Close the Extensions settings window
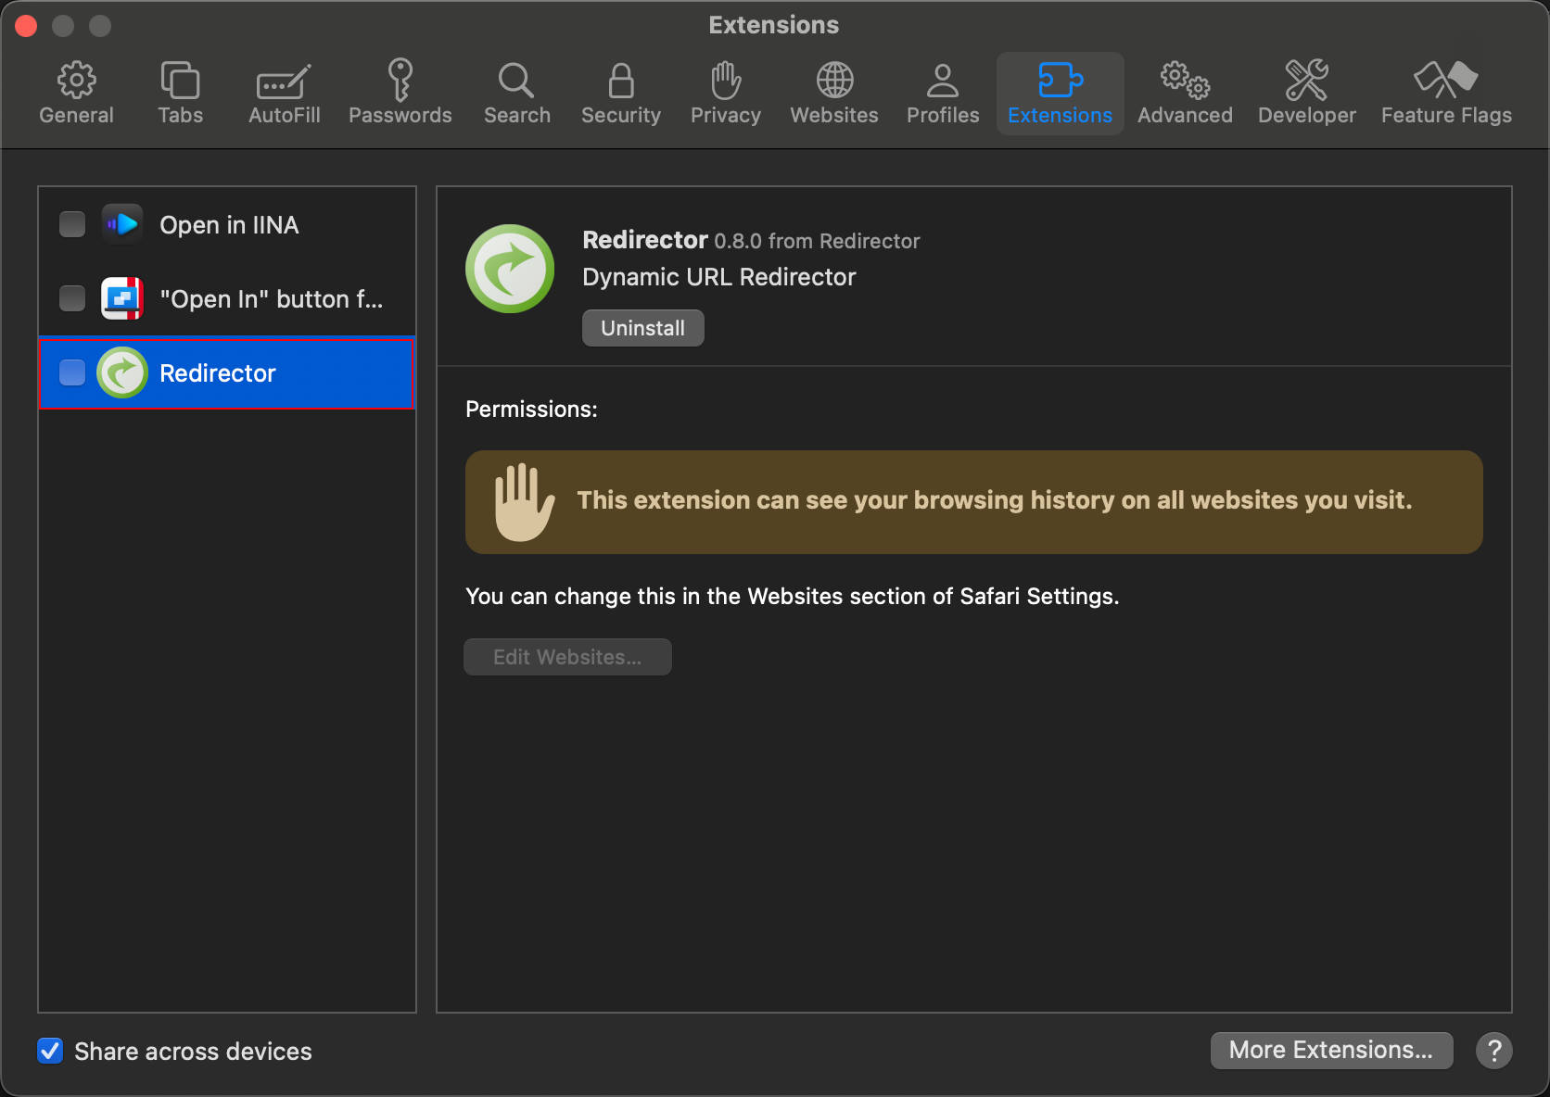Viewport: 1550px width, 1097px height. (x=26, y=26)
